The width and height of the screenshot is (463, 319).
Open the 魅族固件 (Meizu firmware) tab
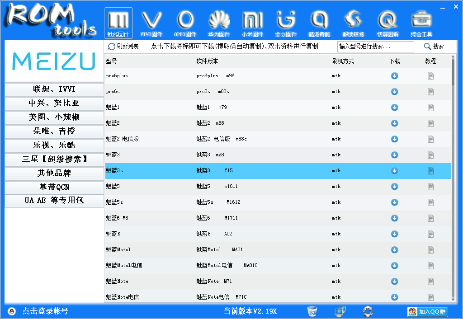pos(118,23)
